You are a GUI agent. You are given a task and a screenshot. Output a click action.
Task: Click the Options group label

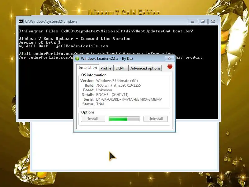click(88, 112)
